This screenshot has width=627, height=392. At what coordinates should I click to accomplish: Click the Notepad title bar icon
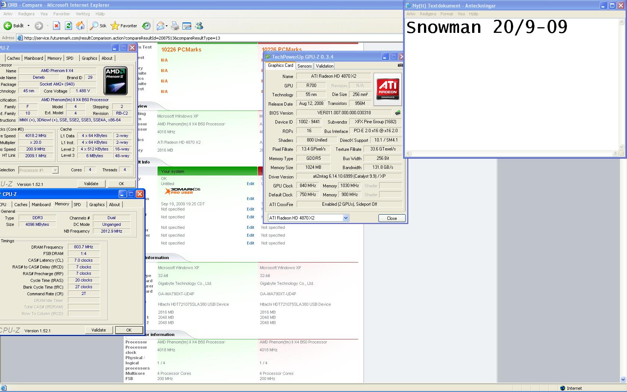coord(408,6)
